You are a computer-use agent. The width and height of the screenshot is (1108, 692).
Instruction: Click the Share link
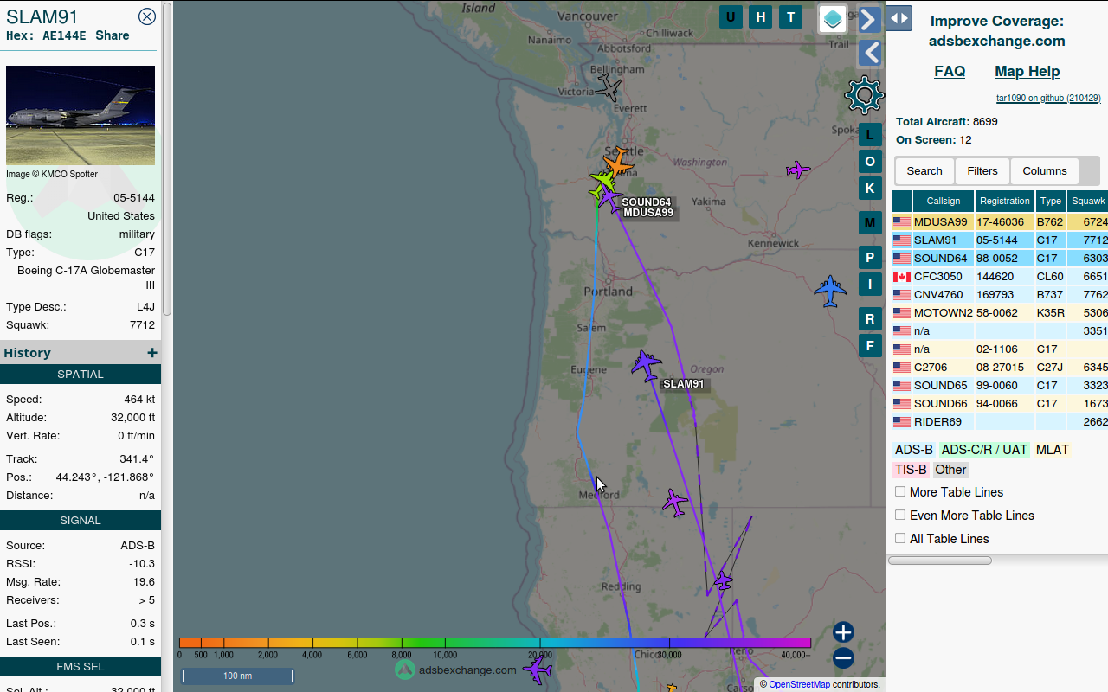click(113, 36)
